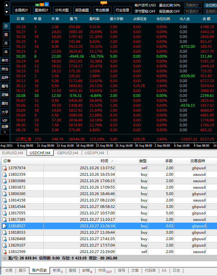The image size is (217, 276).
Task: Switch to USDJPY,H4 chart tab
Action: 95,153
